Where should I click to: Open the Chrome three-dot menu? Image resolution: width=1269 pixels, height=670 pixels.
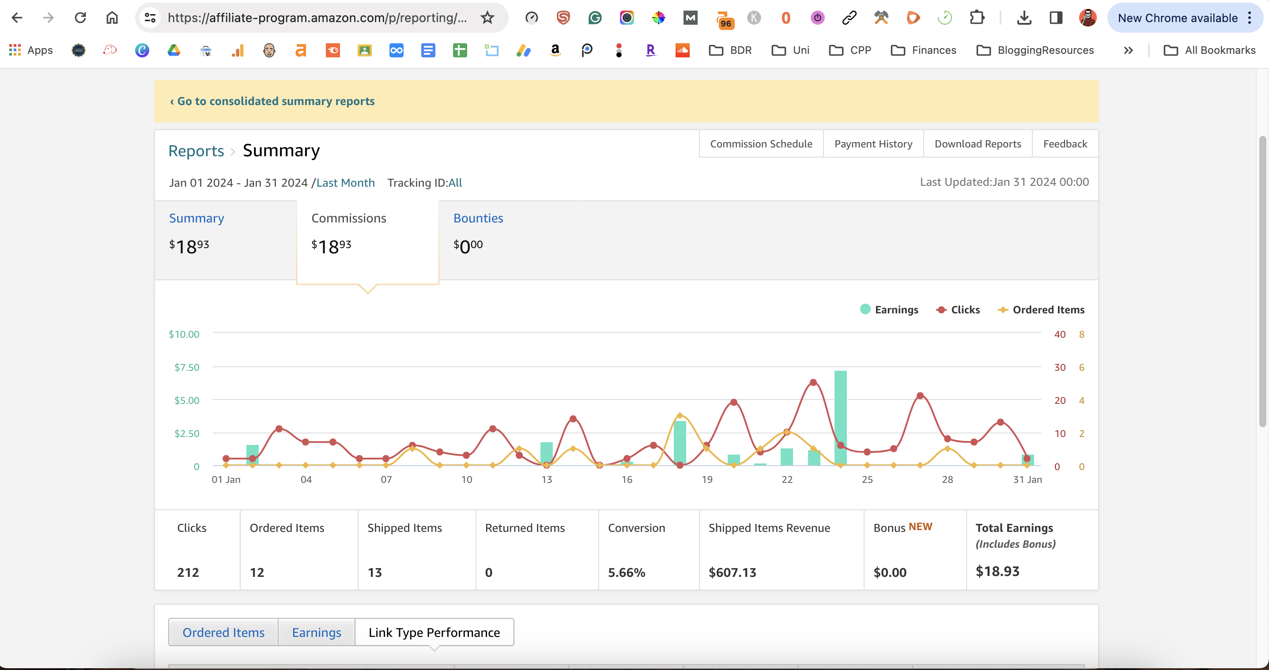tap(1250, 18)
